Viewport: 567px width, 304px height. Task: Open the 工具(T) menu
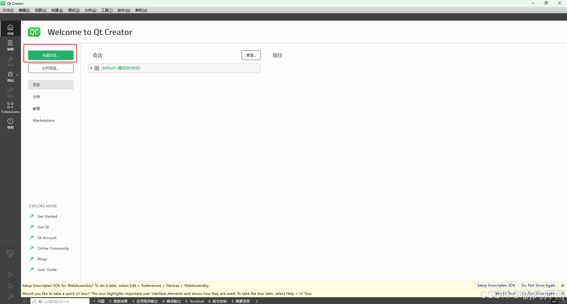click(x=107, y=10)
